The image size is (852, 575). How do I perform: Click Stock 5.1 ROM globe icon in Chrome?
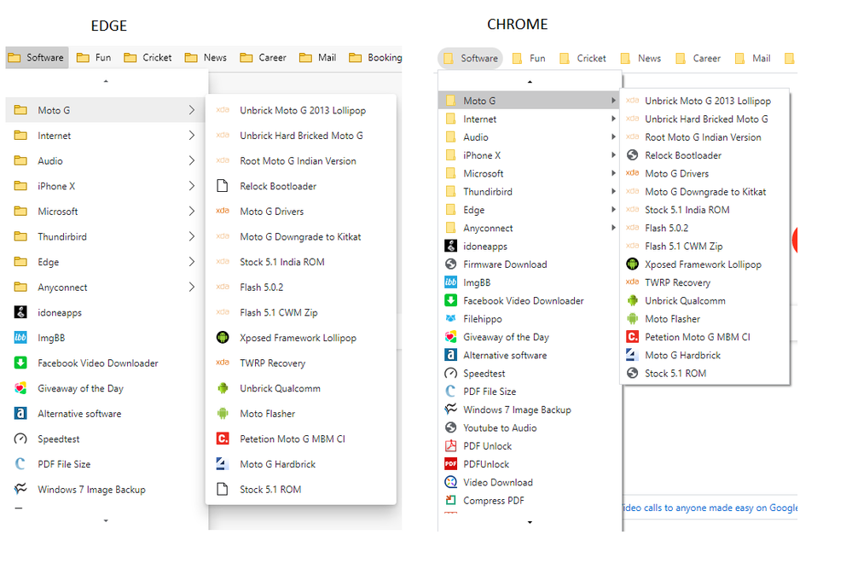coord(632,373)
